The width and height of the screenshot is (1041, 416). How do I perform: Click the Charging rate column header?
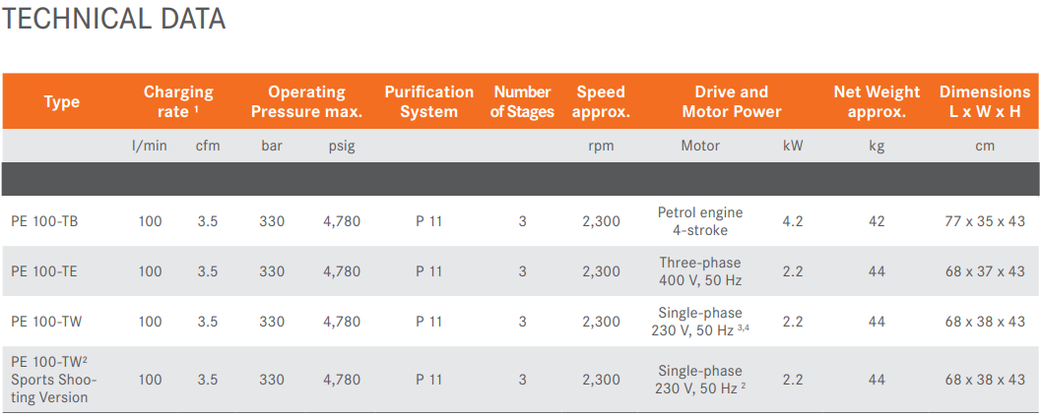click(178, 101)
